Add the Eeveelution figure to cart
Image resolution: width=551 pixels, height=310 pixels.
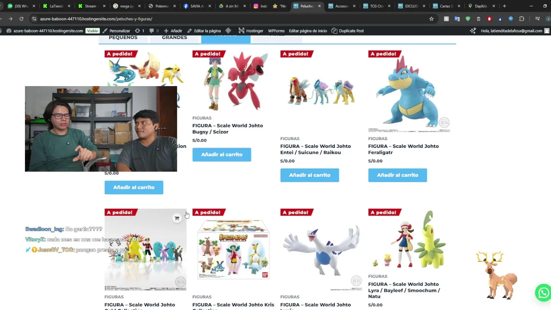[x=134, y=187]
